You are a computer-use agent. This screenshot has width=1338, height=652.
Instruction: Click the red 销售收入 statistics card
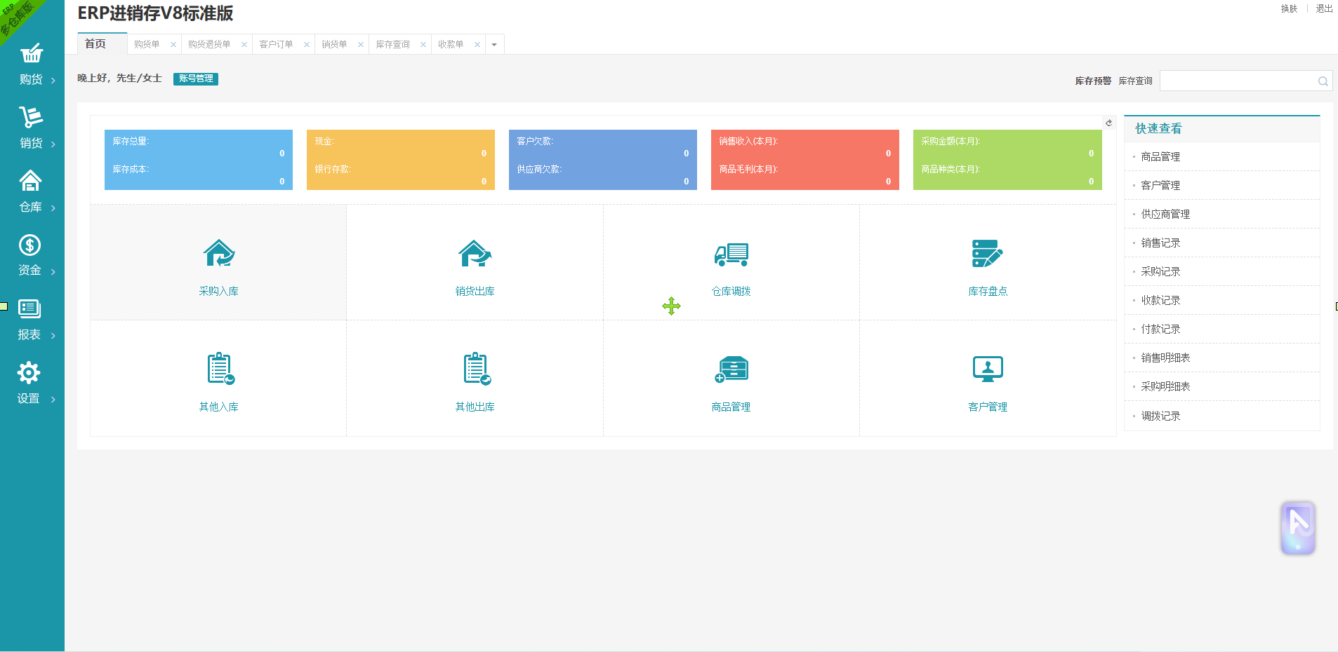(x=805, y=160)
